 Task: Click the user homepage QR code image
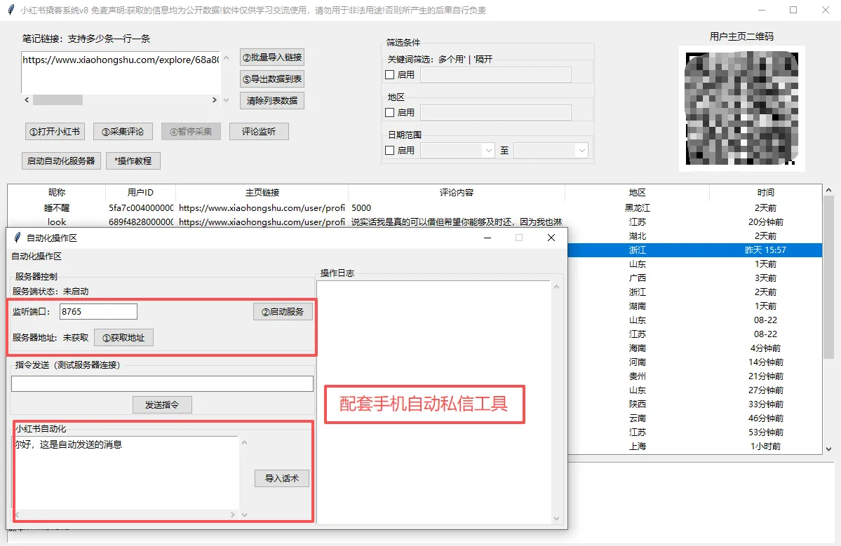pyautogui.click(x=741, y=109)
